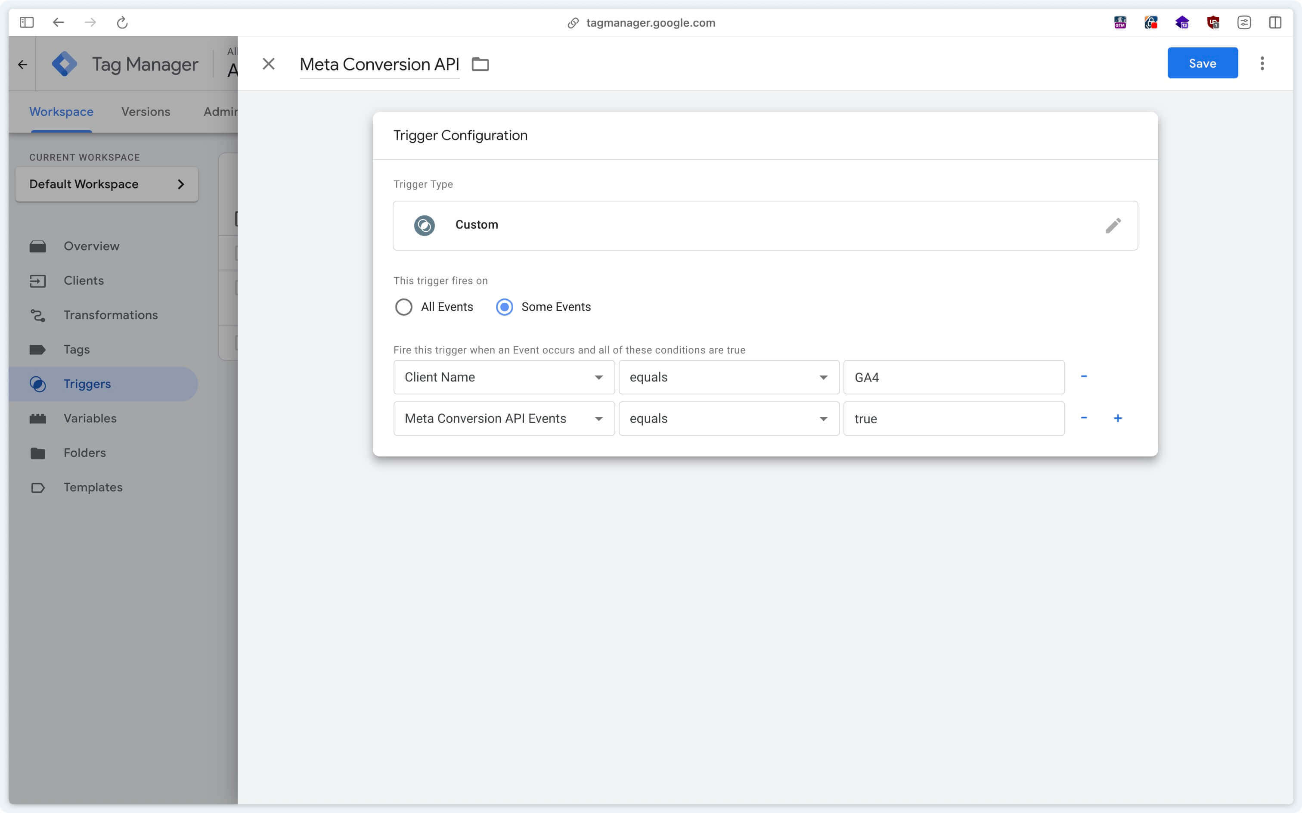The width and height of the screenshot is (1302, 813).
Task: Click the Variables icon in sidebar
Action: [x=37, y=418]
